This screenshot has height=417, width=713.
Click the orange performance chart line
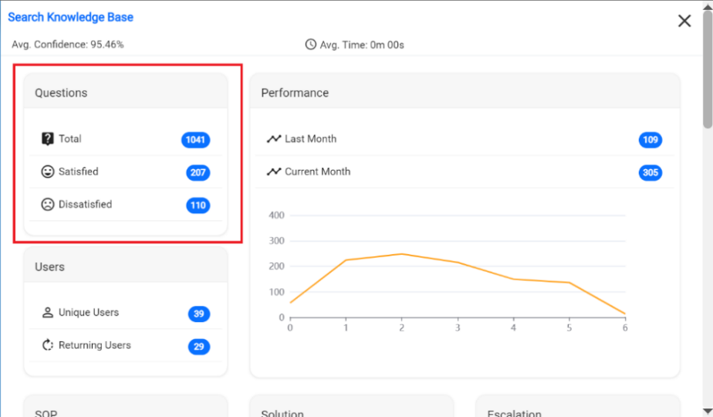tap(458, 263)
